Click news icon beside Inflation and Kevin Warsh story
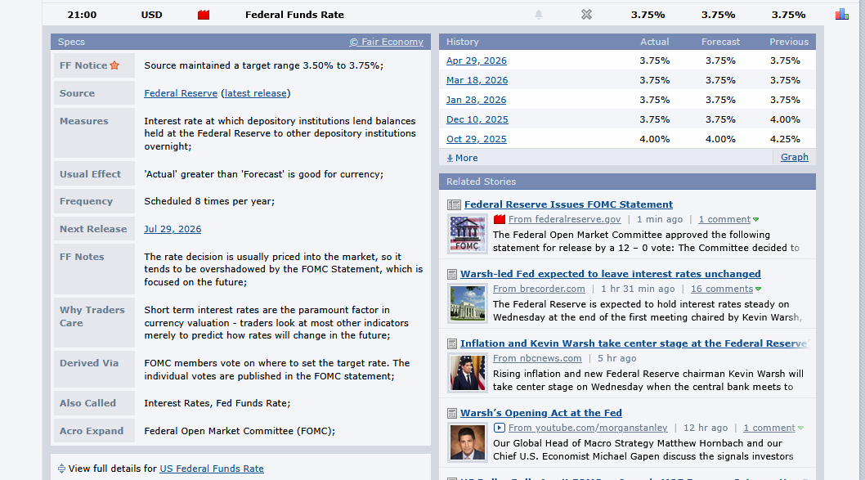Image resolution: width=865 pixels, height=480 pixels. [x=452, y=343]
